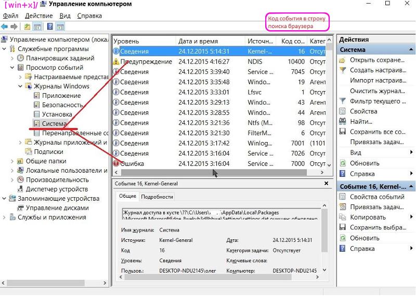Viewport: 416px width, 296px height.
Task: Click the Открыть сохране... folder icon
Action: (x=343, y=60)
